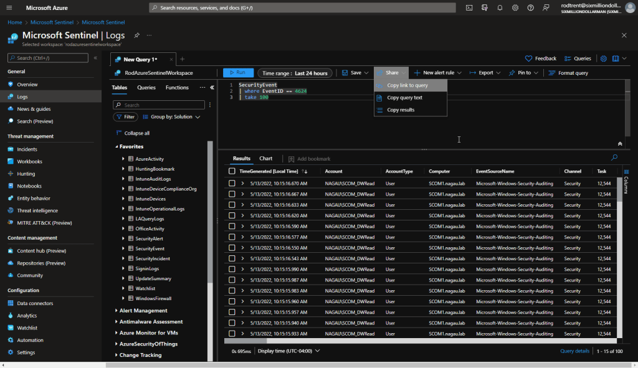Click the horizontal results scrollbar
638x368 pixels.
(245, 341)
